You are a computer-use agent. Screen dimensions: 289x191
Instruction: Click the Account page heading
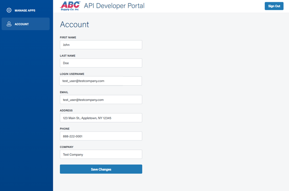pos(75,25)
